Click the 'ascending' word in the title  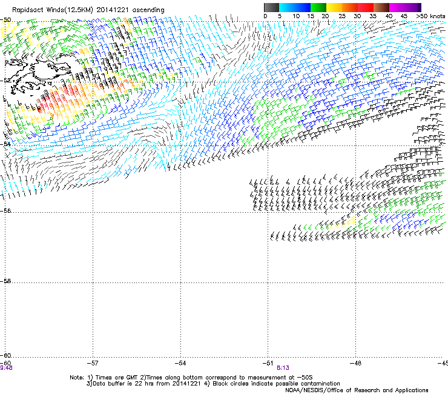coord(148,10)
